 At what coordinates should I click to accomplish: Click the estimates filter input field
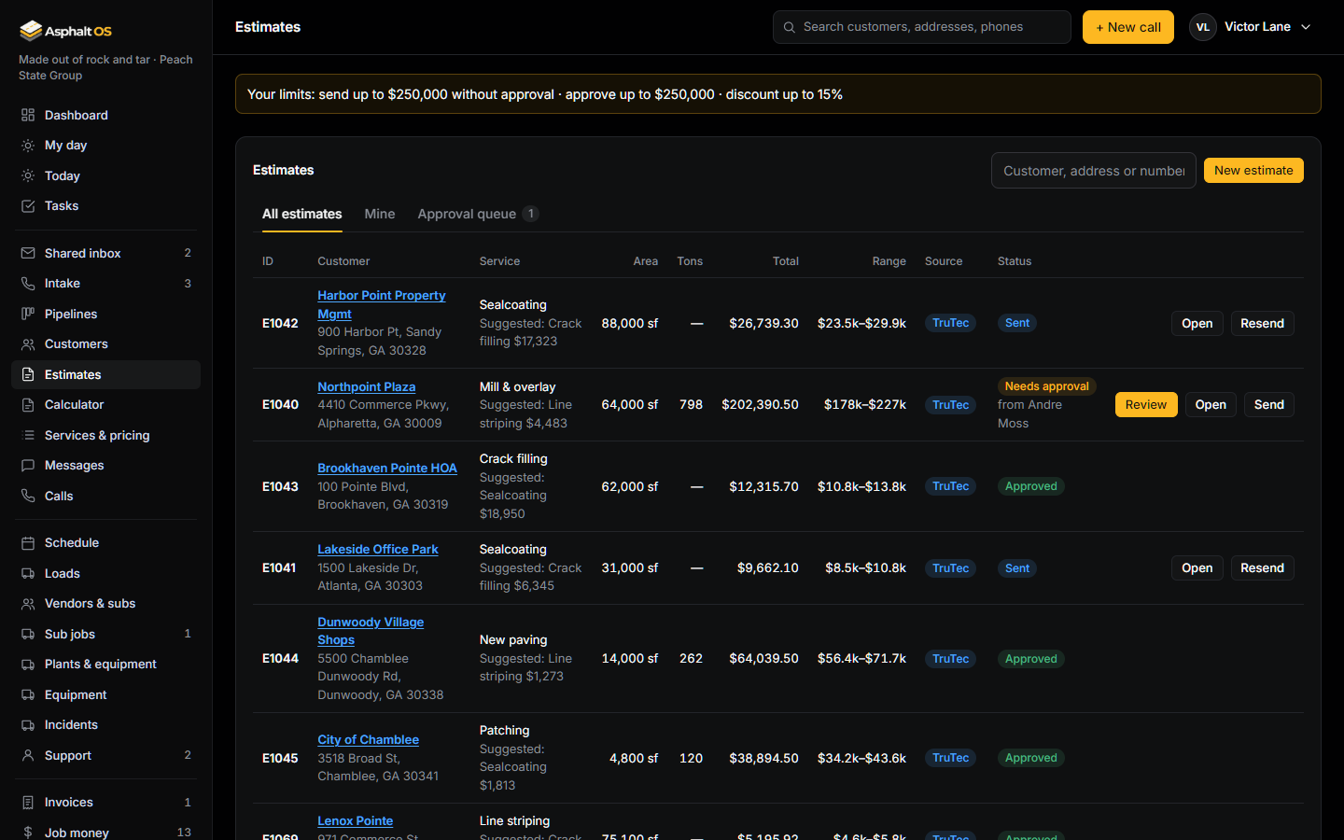[x=1094, y=171]
